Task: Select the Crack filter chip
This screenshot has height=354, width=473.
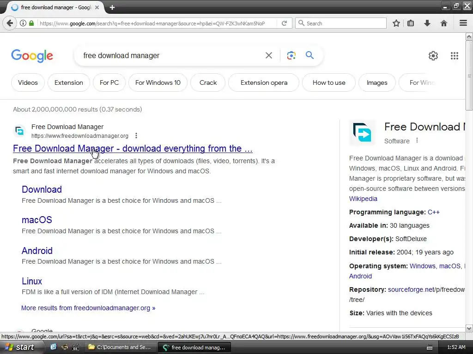Action: 208,83
